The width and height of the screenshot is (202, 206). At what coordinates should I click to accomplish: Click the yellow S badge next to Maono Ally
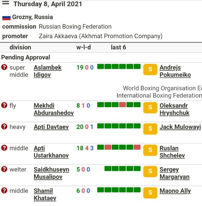[150, 193]
